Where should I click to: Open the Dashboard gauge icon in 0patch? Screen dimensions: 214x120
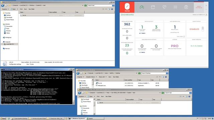click(142, 7)
